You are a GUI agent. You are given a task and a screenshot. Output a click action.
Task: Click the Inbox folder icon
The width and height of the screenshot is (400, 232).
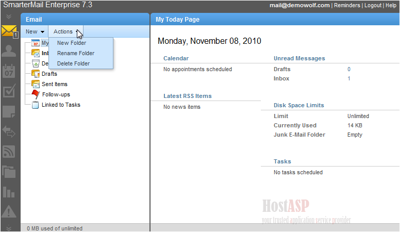point(36,53)
